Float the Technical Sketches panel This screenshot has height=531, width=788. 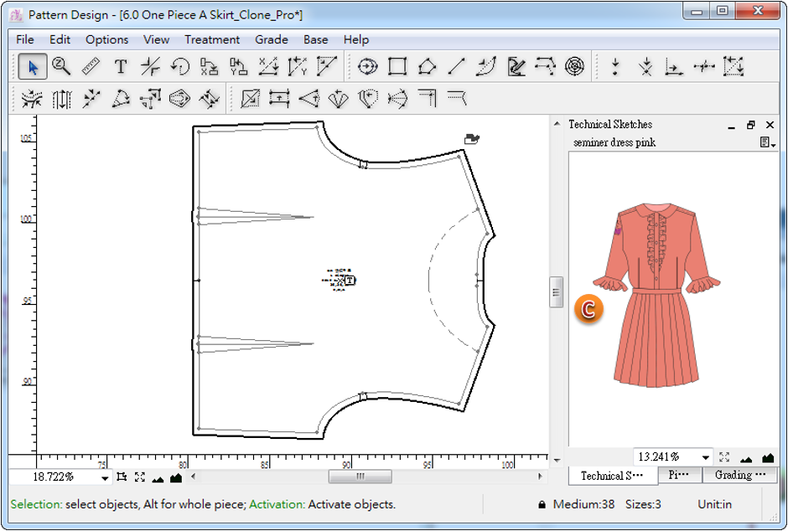[x=751, y=125]
